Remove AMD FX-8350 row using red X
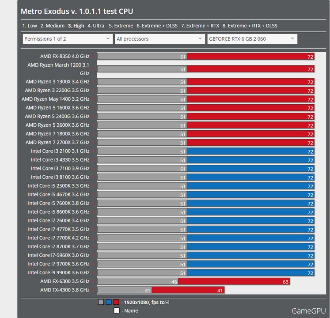 [x=93, y=57]
